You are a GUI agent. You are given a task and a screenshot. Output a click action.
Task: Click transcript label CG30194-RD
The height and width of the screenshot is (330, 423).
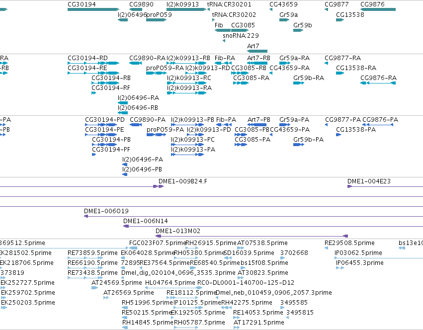point(87,58)
